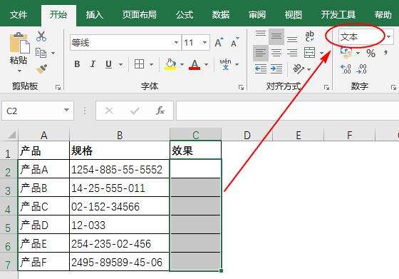Screen dimensions: 399x279
Task: Click the Accounting number format icon
Action: tap(346, 53)
